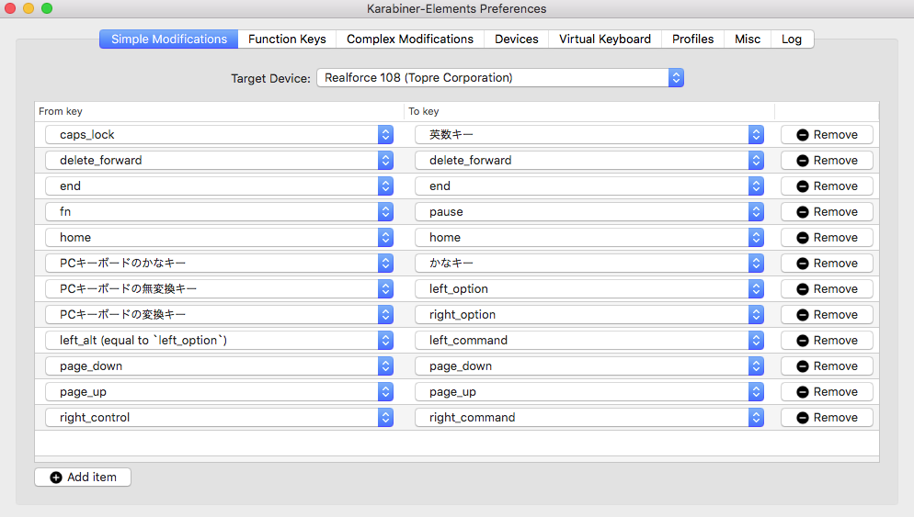The width and height of the screenshot is (914, 517).
Task: Remove the end key mapping
Action: coord(827,185)
